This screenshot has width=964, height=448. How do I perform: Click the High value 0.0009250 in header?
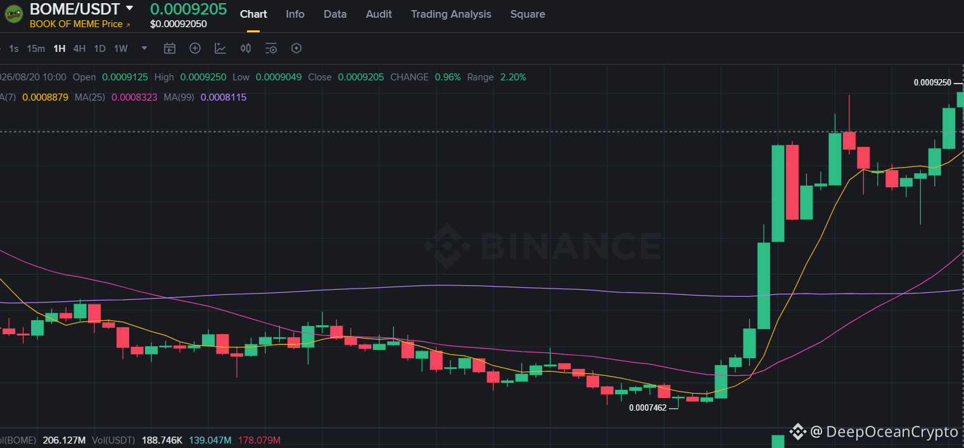tap(203, 77)
